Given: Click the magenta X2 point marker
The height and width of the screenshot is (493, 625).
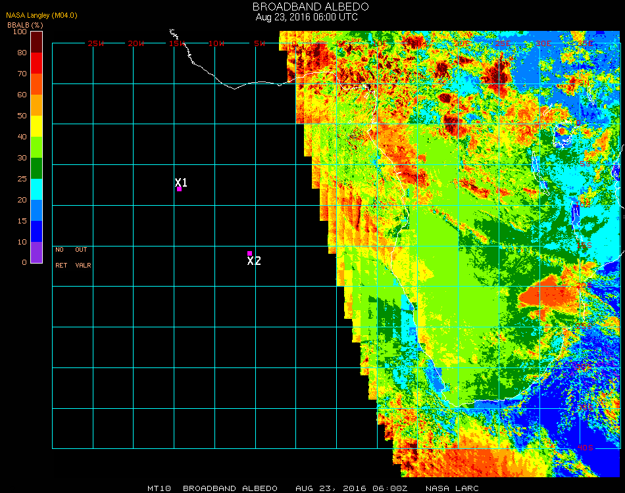Looking at the screenshot, I should 249,253.
